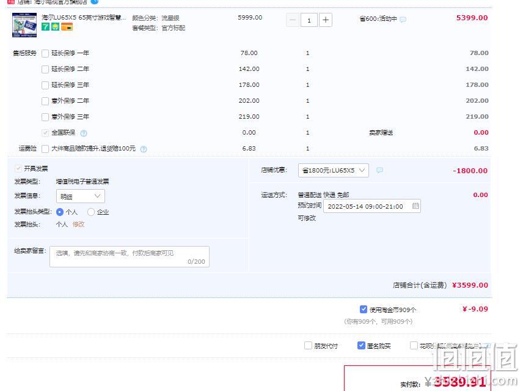This screenshot has width=523, height=391.
Task: Click the 5399.00 product subtotal
Action: pos(472,18)
